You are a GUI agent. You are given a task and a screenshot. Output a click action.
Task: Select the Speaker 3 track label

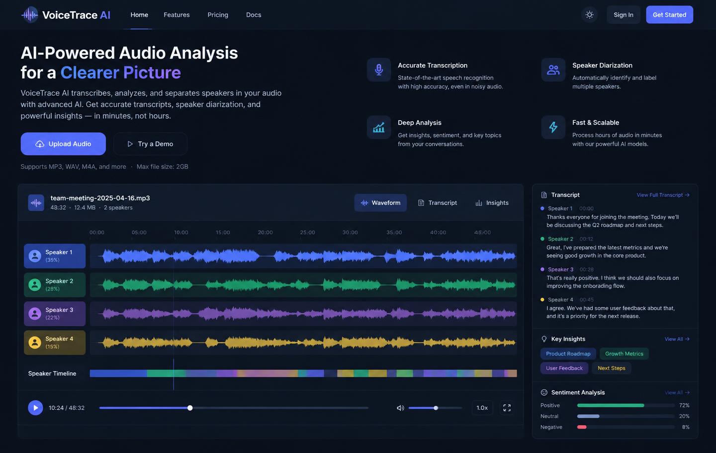tap(55, 313)
